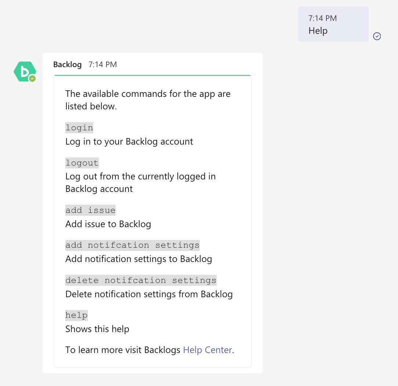This screenshot has height=386, width=398.
Task: Click the green verified badge on avatar
Action: (32, 79)
